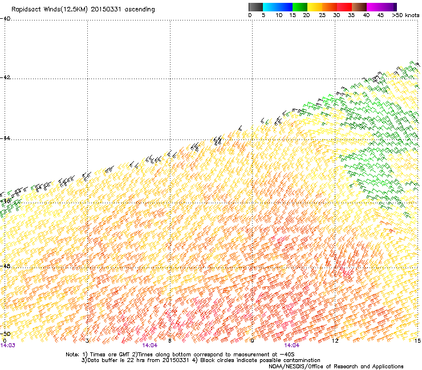422x370 pixels.
Task: Click the longitude label '12' at bottom
Action: [335, 341]
